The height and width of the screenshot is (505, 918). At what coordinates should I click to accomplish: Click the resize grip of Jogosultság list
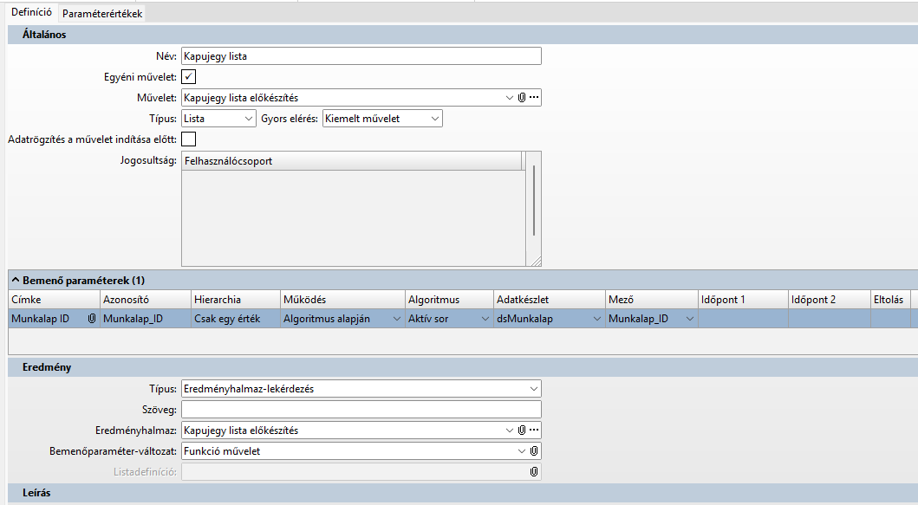[x=535, y=261]
